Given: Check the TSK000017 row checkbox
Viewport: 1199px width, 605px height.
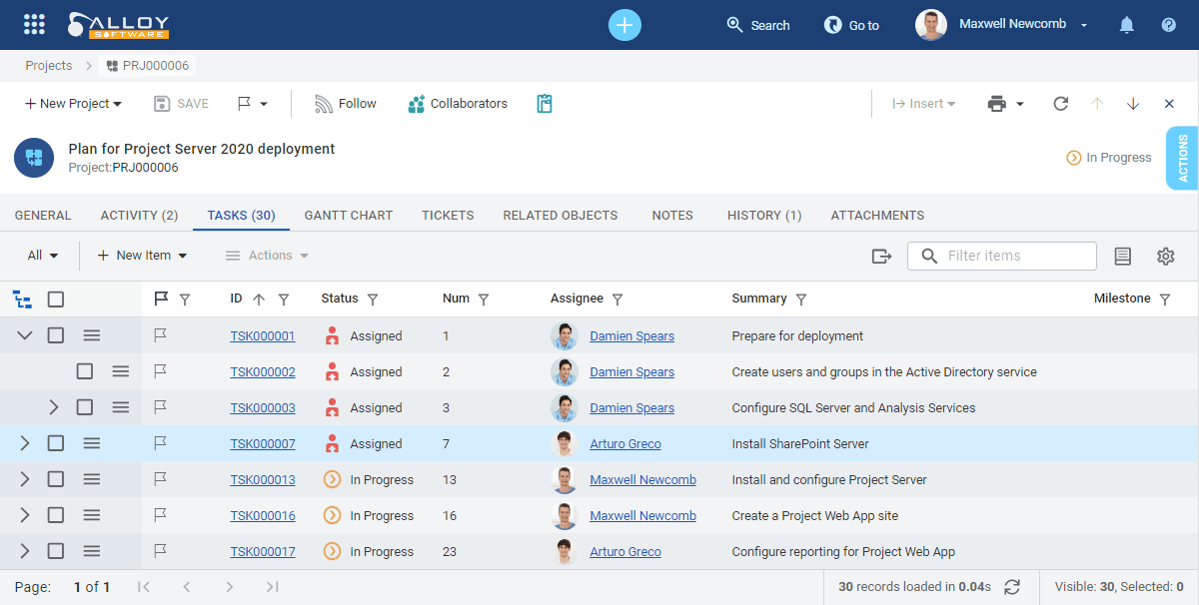Looking at the screenshot, I should tap(56, 551).
